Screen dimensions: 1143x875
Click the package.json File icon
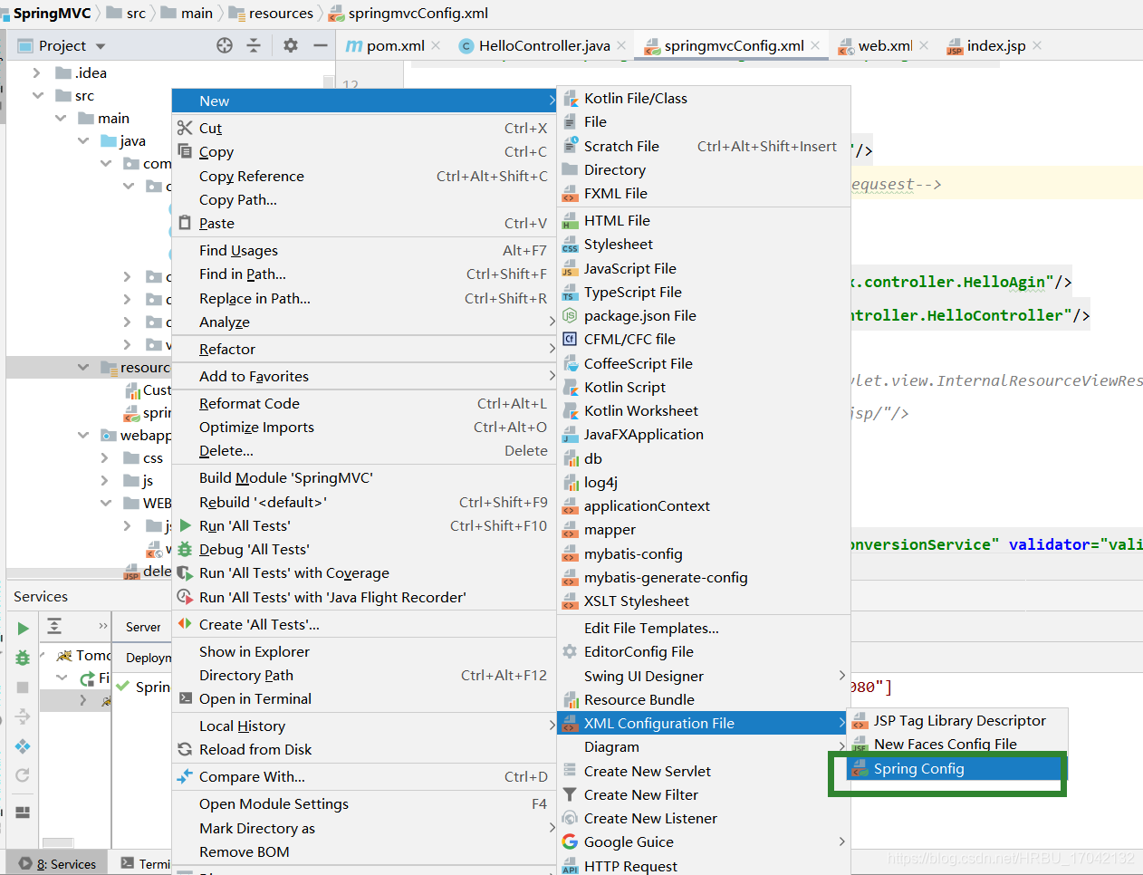pos(570,316)
